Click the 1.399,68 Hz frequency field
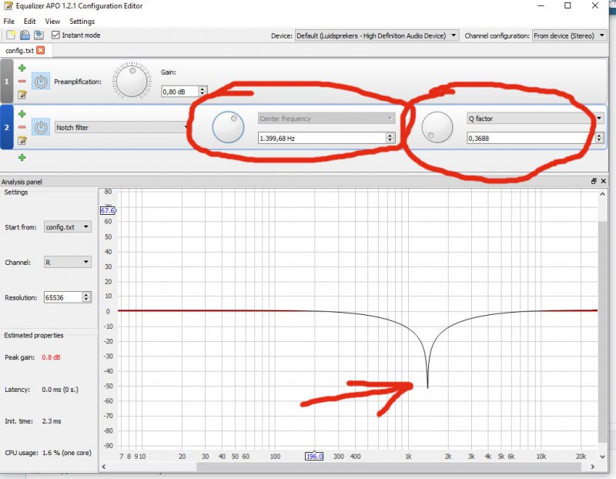The width and height of the screenshot is (616, 479). [x=322, y=138]
